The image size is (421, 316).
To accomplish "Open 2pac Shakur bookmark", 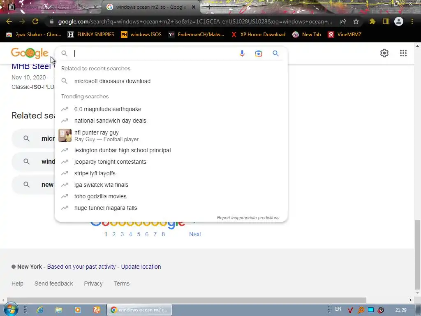I will click(34, 35).
